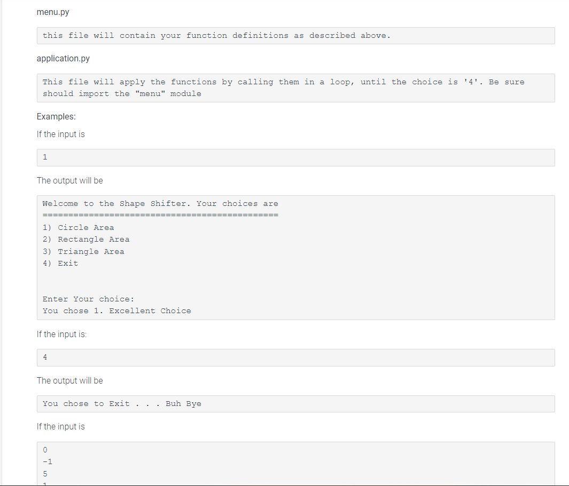The image size is (569, 486).
Task: Click the menu.py filename heading
Action: point(52,12)
